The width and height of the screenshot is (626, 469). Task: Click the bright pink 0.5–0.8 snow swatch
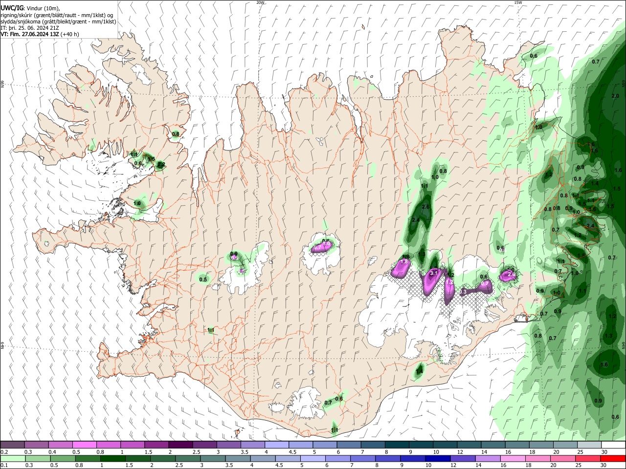click(x=84, y=445)
